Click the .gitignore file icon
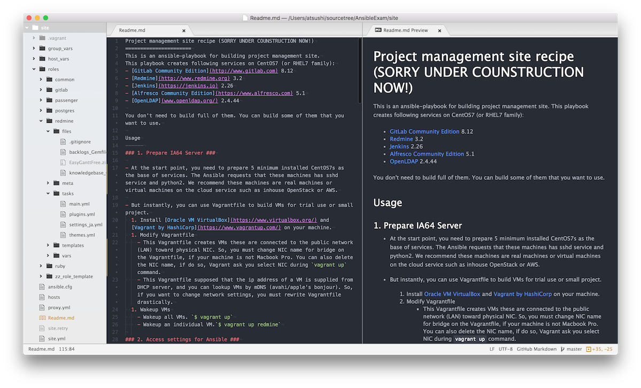641x388 pixels. point(64,142)
